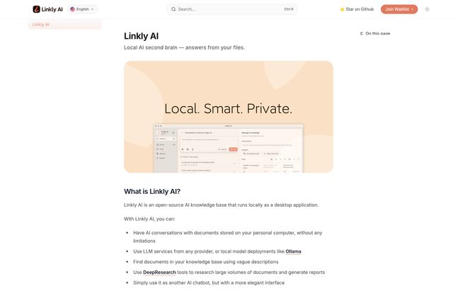Click the yellow star icon
This screenshot has width=460, height=293.
342,9
